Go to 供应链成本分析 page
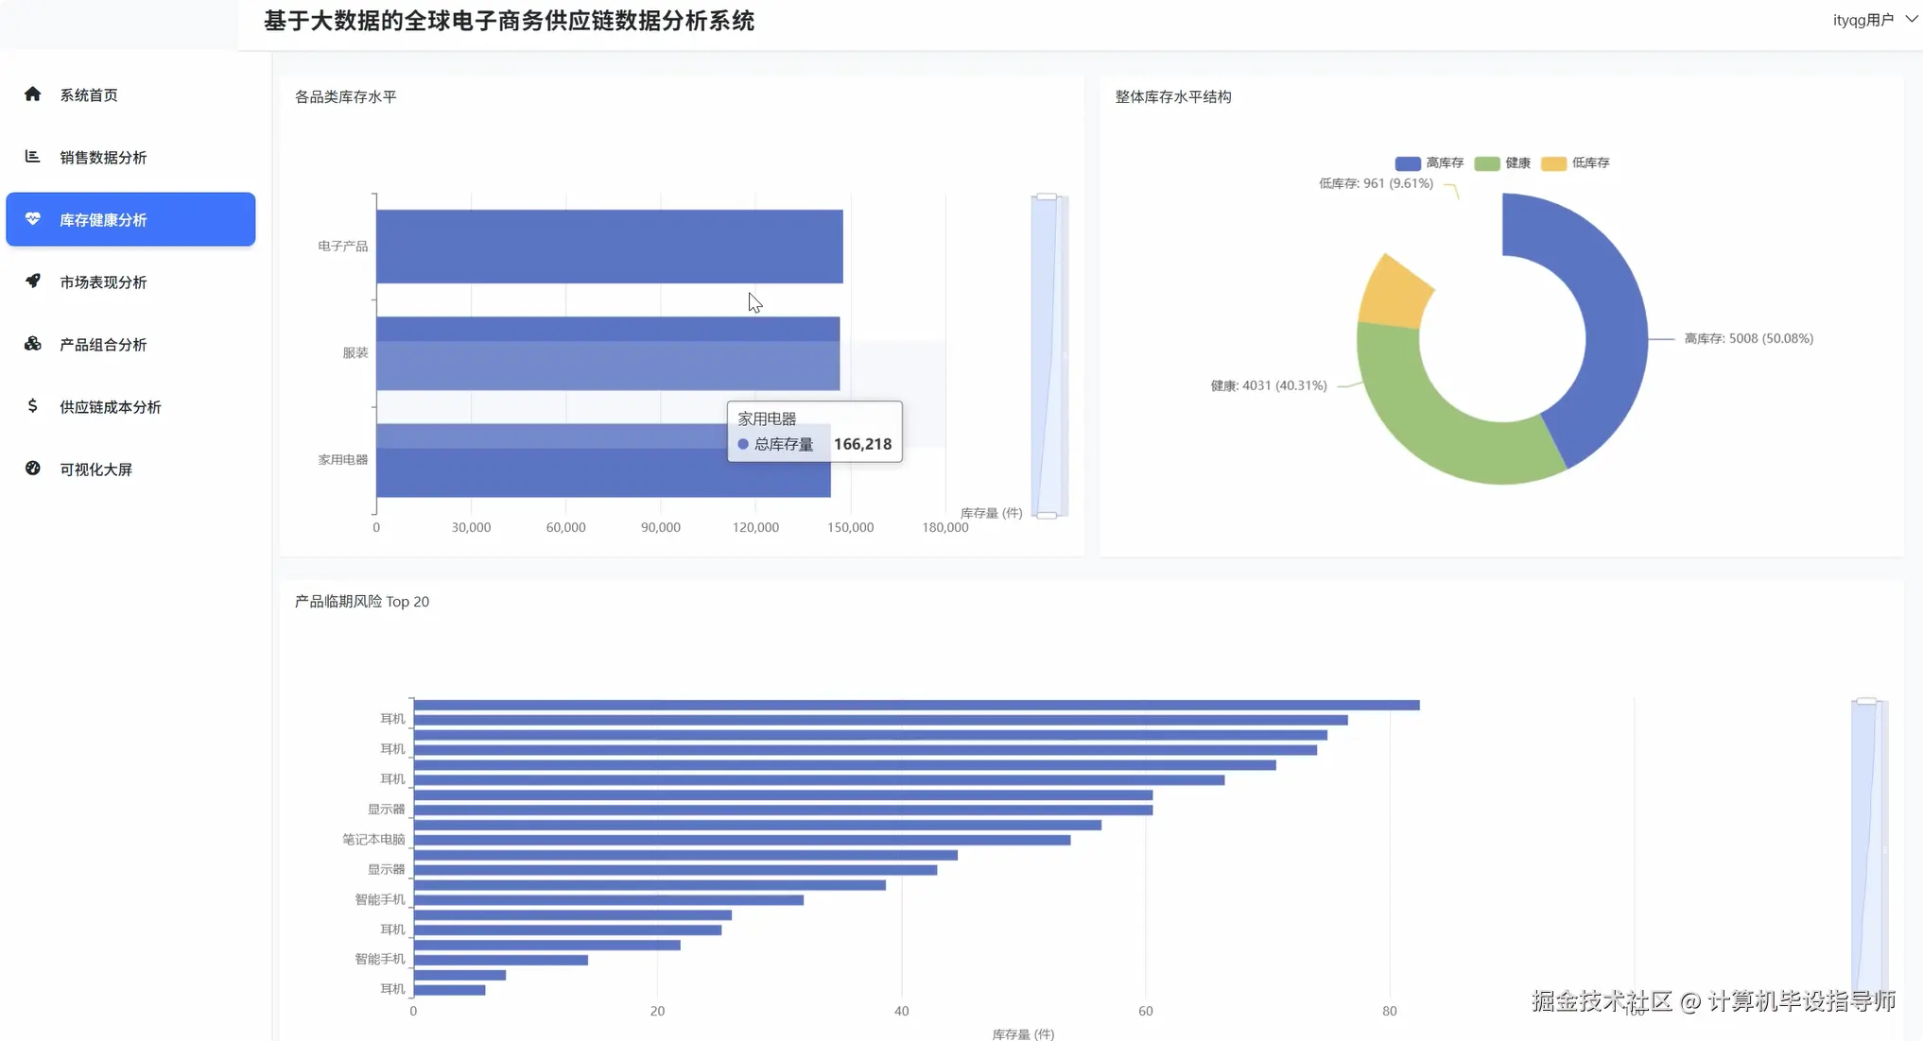This screenshot has width=1923, height=1041. pyautogui.click(x=110, y=406)
